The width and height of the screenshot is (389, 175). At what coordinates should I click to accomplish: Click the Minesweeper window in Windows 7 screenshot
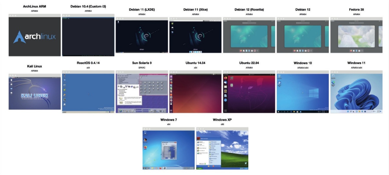(169, 151)
